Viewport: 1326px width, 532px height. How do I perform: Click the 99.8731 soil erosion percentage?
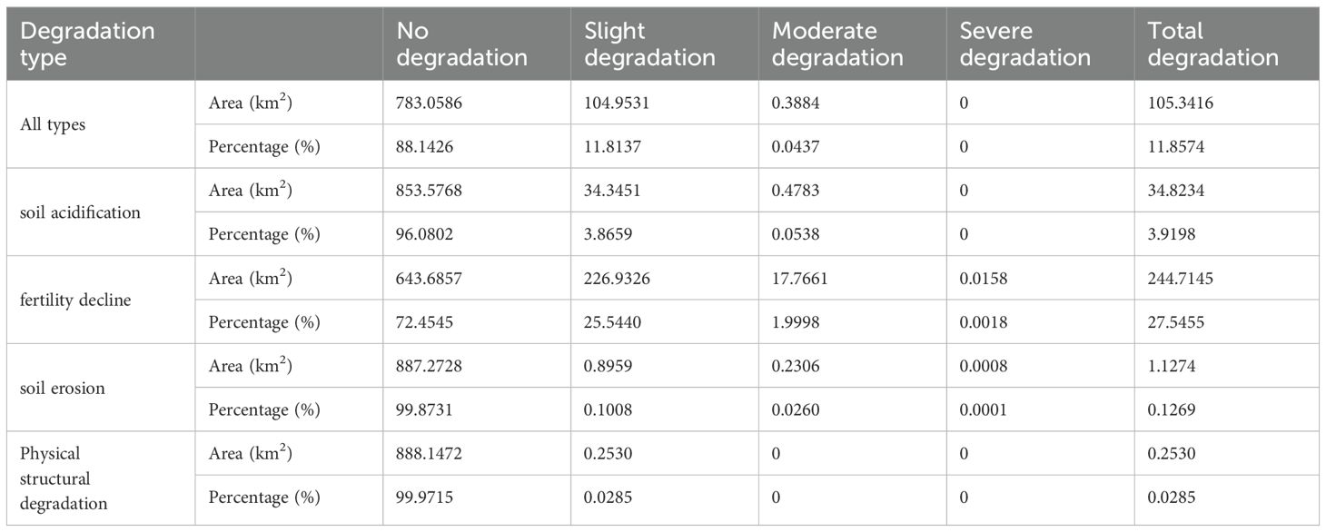(427, 410)
